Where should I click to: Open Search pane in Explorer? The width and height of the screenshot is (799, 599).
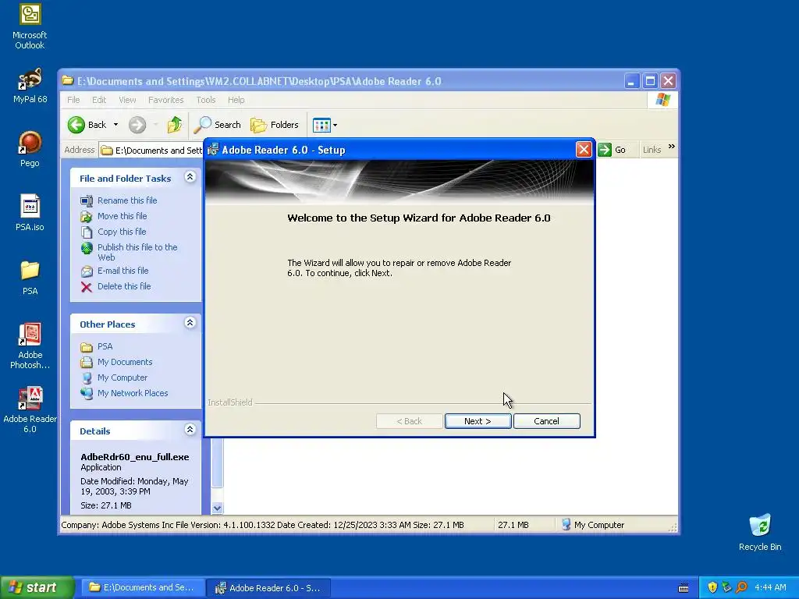[x=218, y=125]
